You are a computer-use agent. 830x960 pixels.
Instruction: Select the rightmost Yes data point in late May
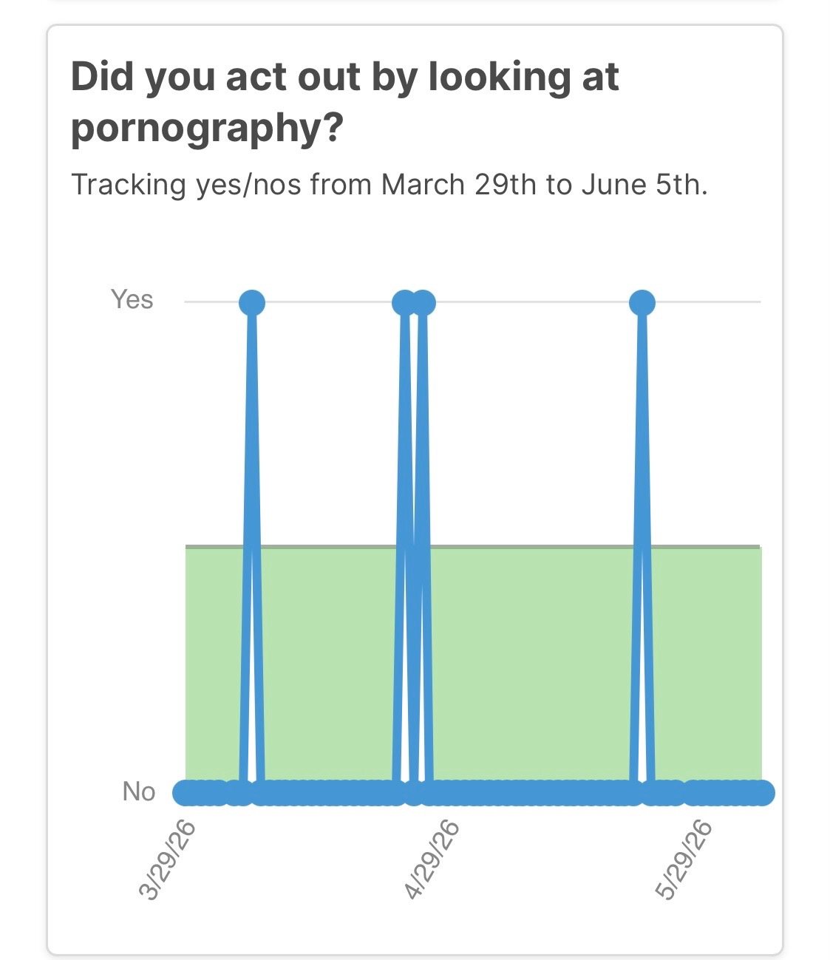(642, 302)
